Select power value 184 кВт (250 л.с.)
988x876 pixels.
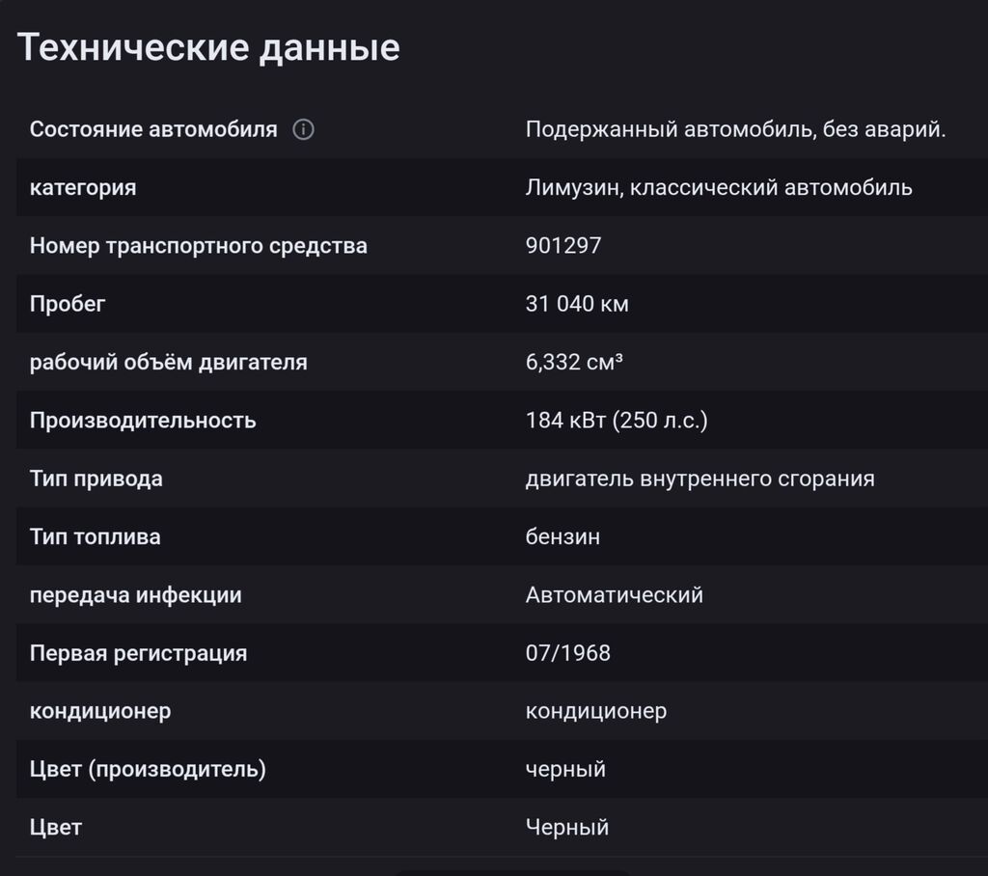(617, 421)
